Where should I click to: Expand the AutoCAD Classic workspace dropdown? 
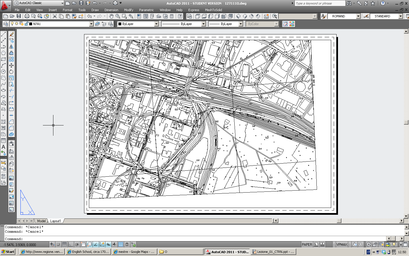(x=62, y=3)
